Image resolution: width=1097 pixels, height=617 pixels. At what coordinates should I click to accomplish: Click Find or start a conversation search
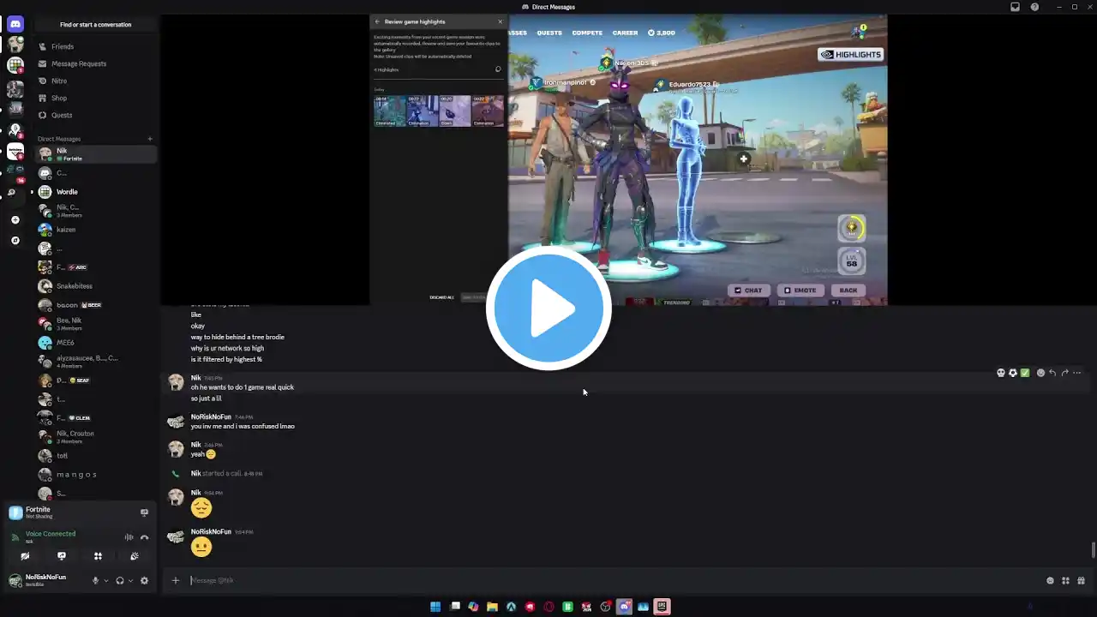96,25
